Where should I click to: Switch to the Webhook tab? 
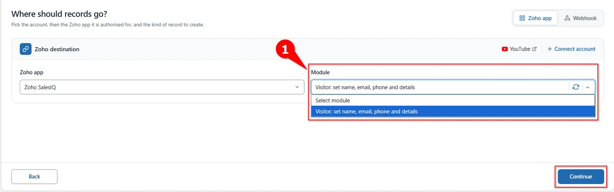click(x=580, y=18)
